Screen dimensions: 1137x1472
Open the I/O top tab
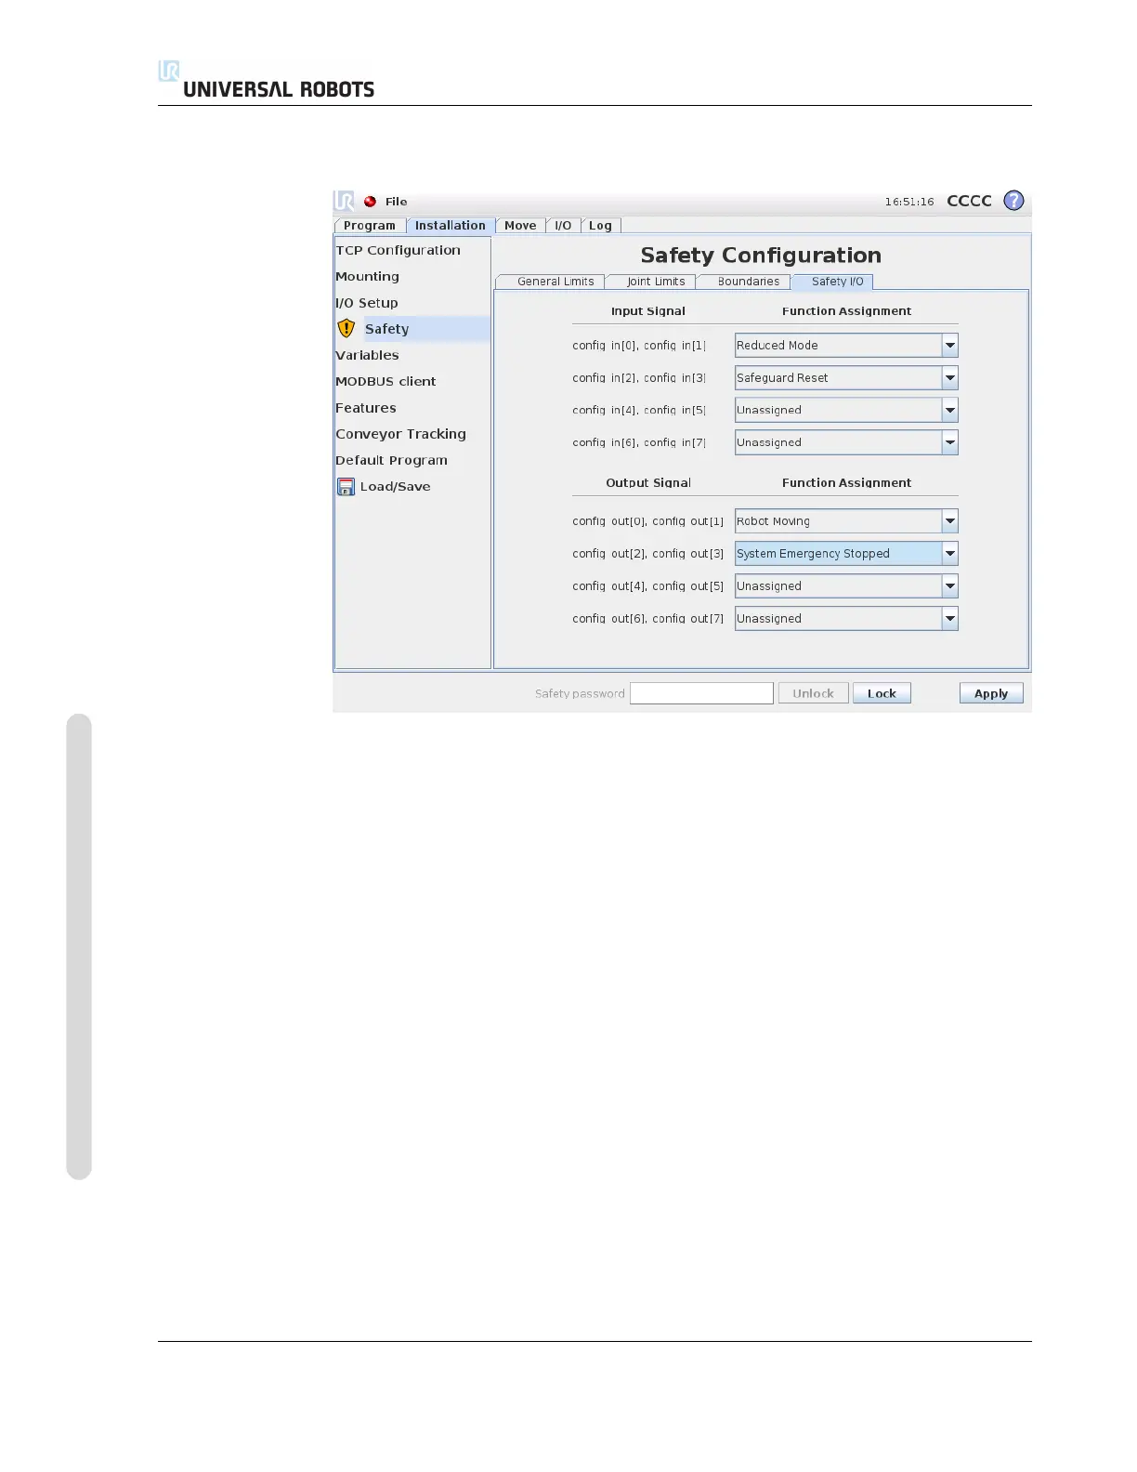(x=563, y=226)
